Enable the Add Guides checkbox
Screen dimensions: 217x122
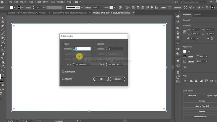63,72
